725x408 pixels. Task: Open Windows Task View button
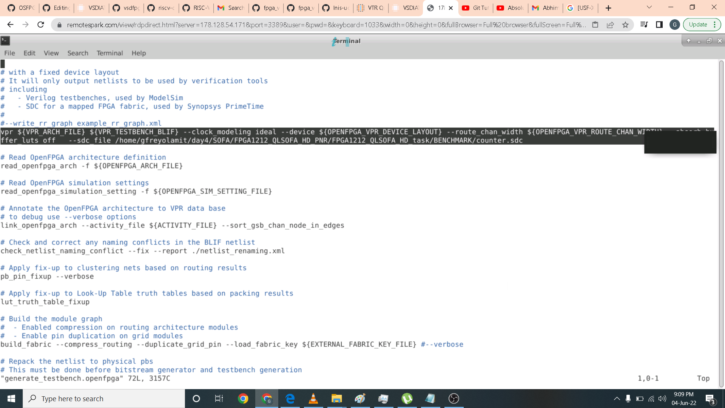[219, 399]
